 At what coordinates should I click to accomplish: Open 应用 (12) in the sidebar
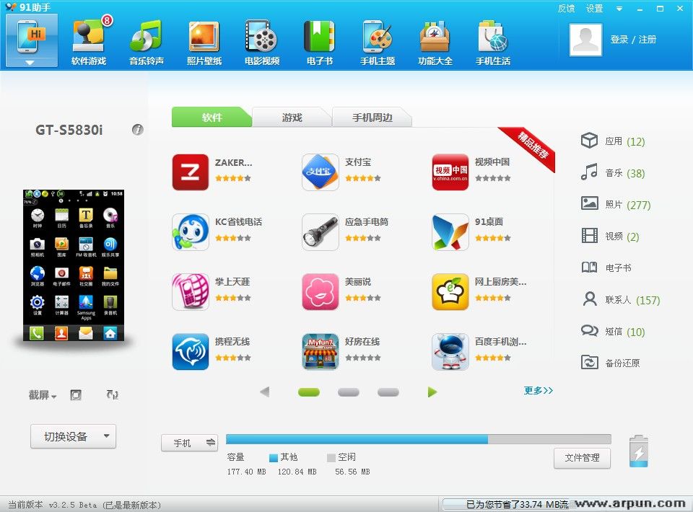[613, 141]
